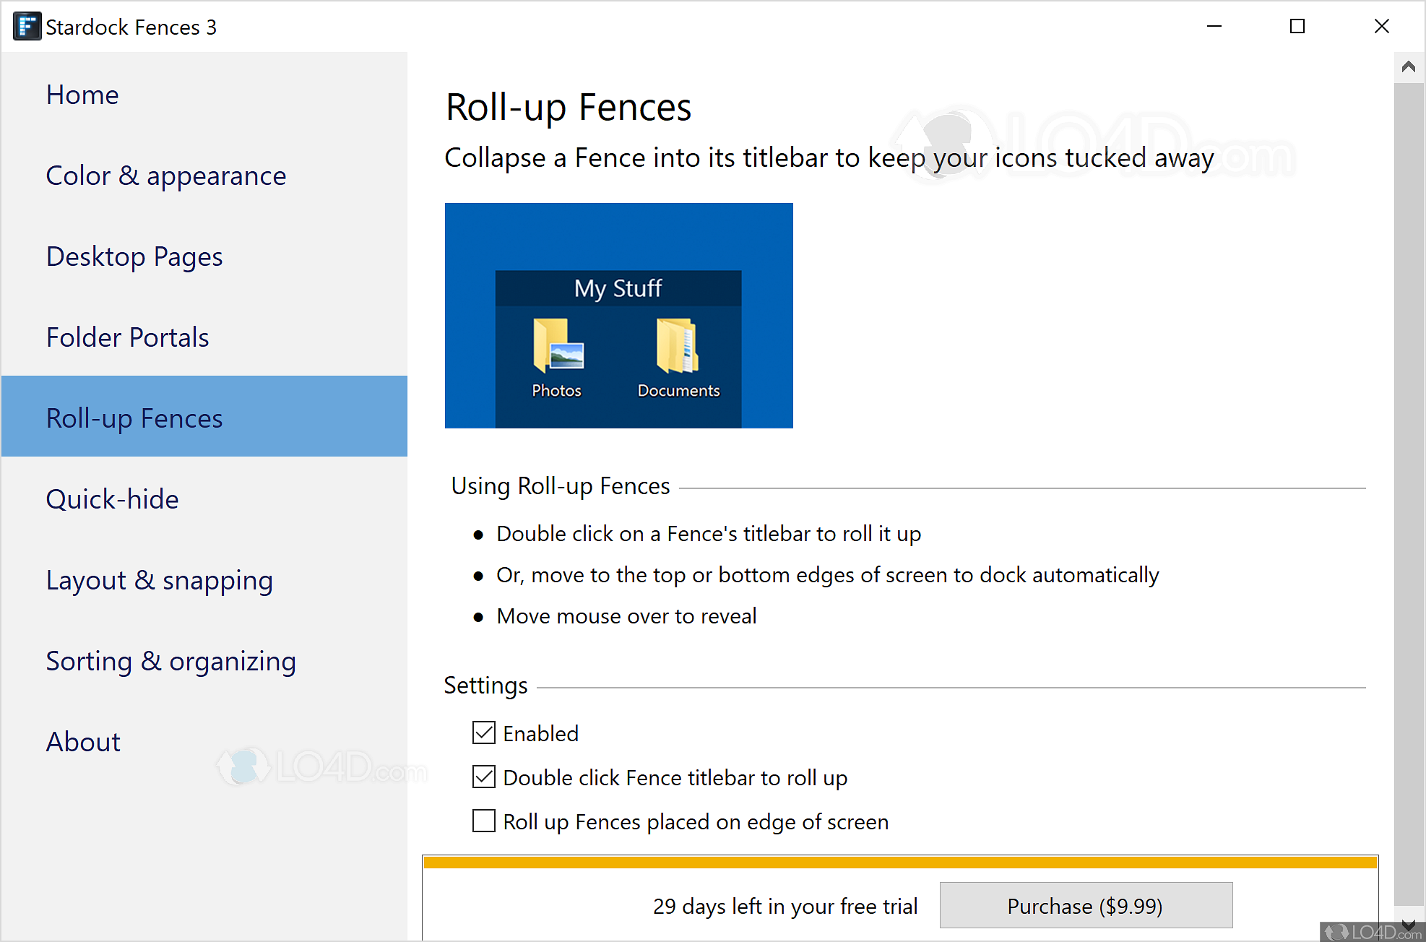
Task: Uncheck Double click Fence titlebar to roll up
Action: (x=483, y=777)
